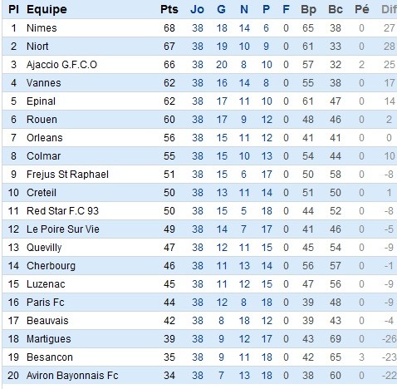Screen dimensions: 397x389
Task: Click the F column header
Action: point(286,9)
